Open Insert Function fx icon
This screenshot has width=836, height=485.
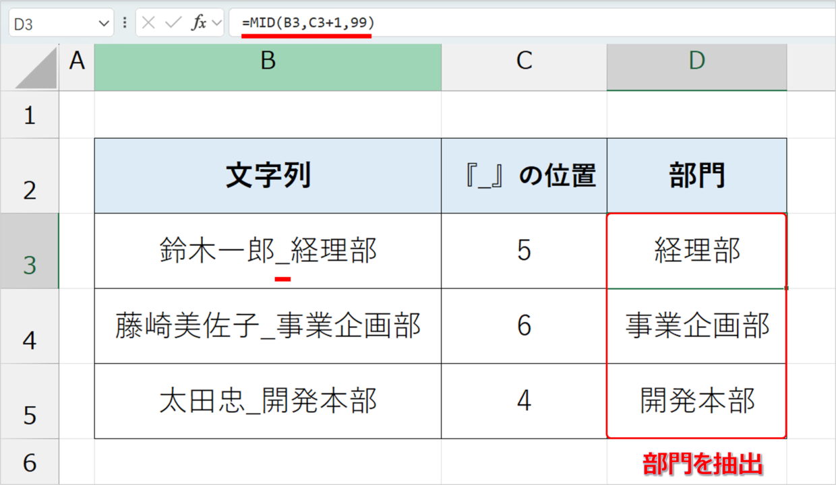click(x=198, y=23)
